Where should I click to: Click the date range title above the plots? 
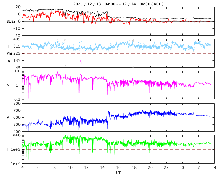(118, 4)
